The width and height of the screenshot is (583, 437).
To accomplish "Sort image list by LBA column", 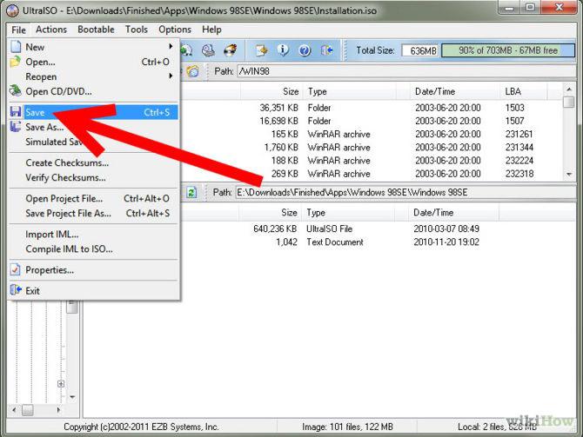I will click(x=524, y=91).
